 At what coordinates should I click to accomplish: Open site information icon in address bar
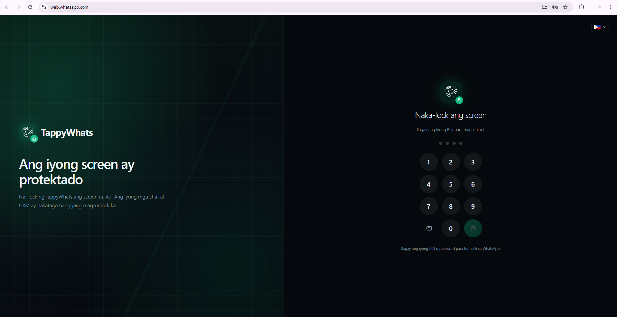click(x=44, y=7)
